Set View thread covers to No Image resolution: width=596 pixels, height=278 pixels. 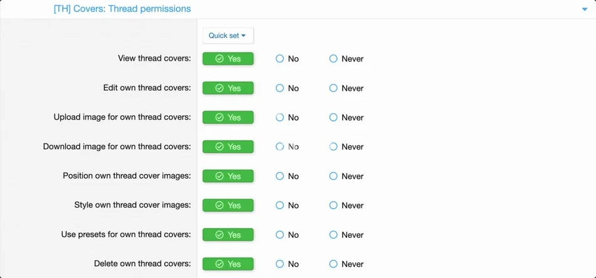click(x=287, y=59)
